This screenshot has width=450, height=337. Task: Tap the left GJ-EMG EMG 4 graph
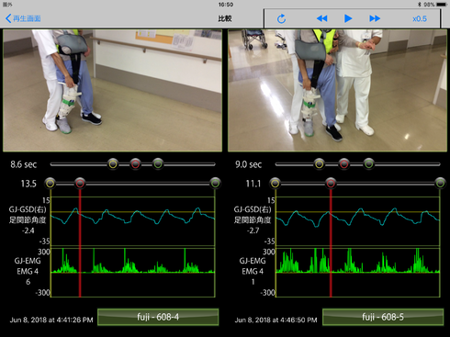click(x=132, y=273)
